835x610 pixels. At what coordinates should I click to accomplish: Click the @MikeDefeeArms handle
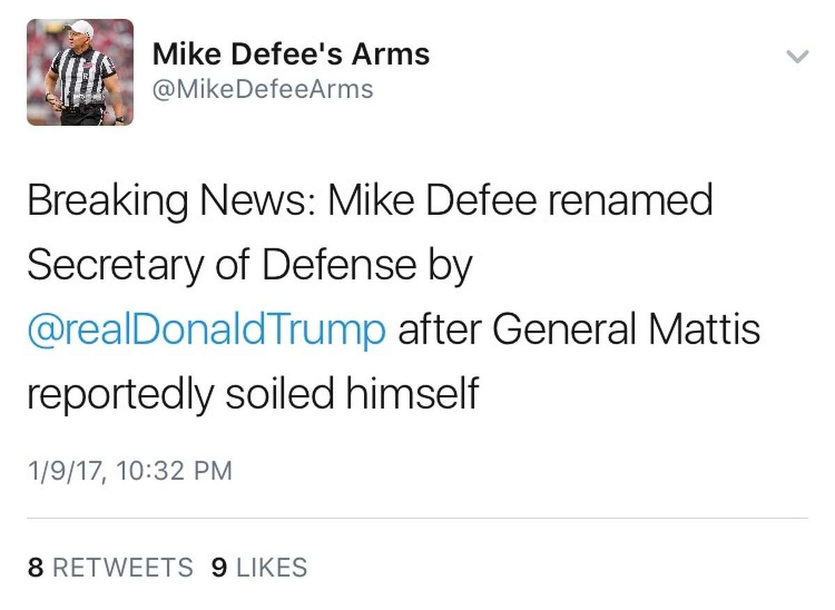click(263, 90)
